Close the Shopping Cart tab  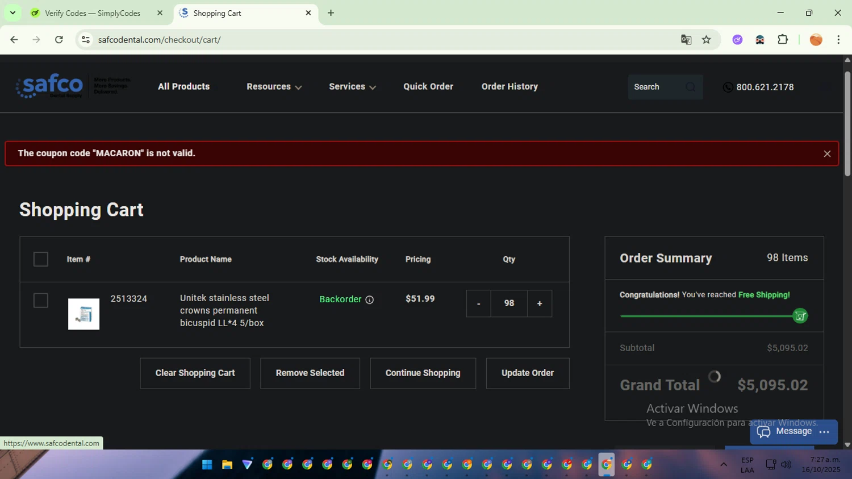tap(308, 13)
